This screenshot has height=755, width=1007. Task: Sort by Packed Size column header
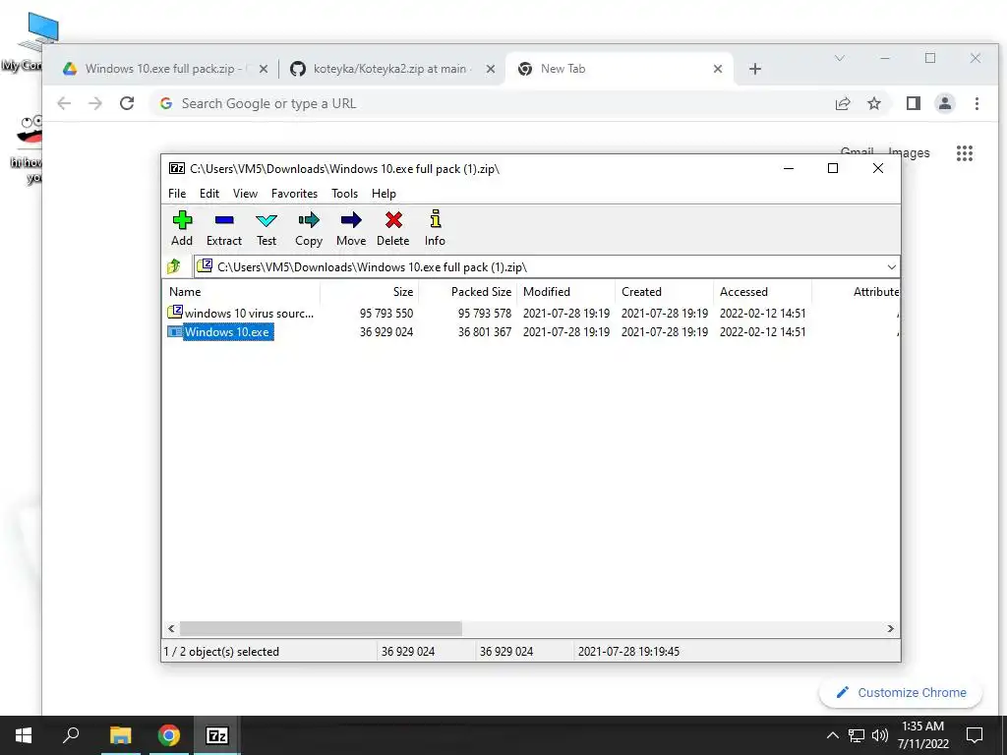pyautogui.click(x=467, y=291)
